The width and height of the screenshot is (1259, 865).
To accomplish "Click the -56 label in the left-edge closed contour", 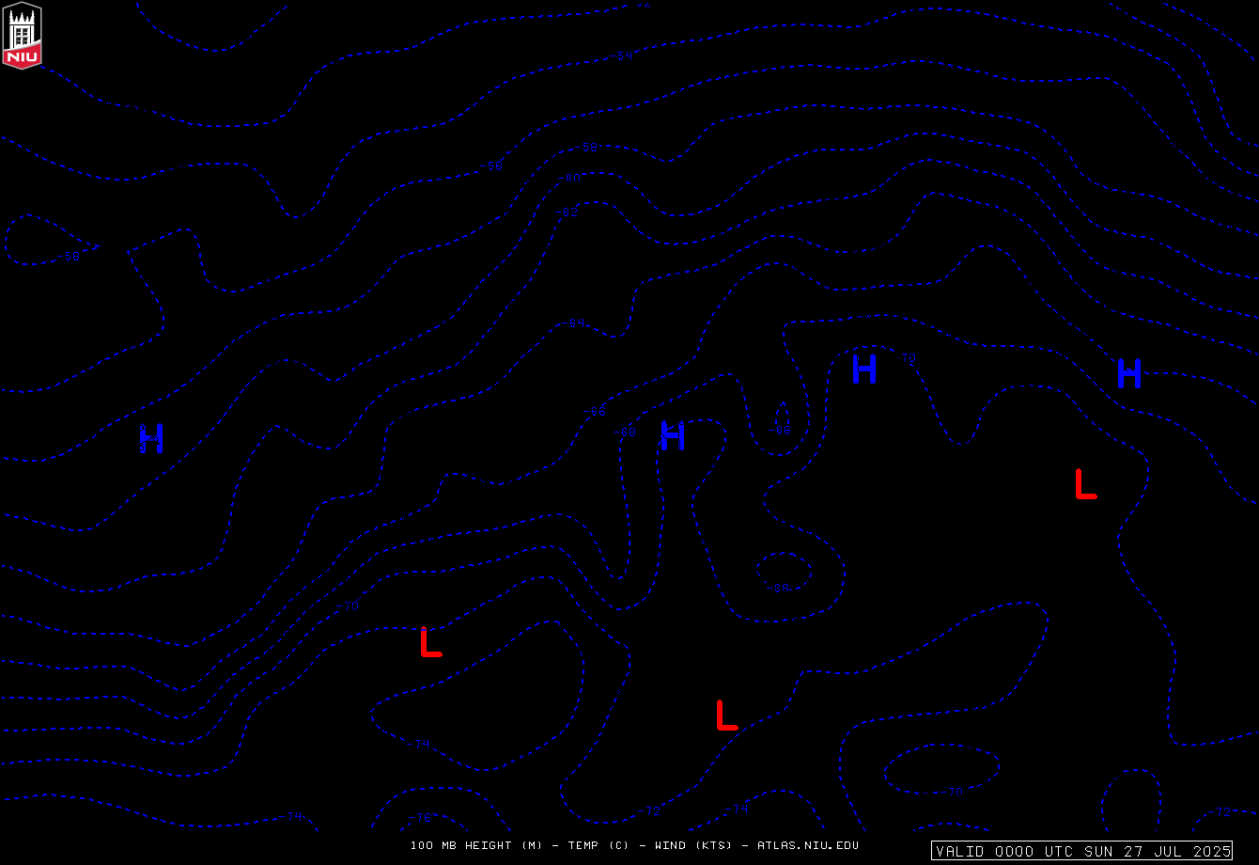I will (x=70, y=257).
